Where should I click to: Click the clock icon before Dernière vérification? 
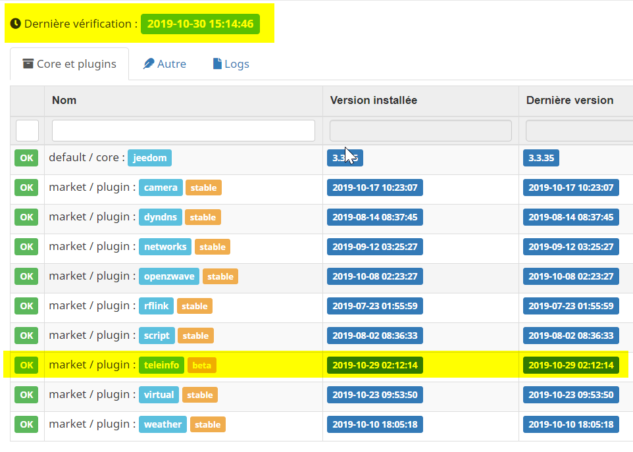pos(15,24)
